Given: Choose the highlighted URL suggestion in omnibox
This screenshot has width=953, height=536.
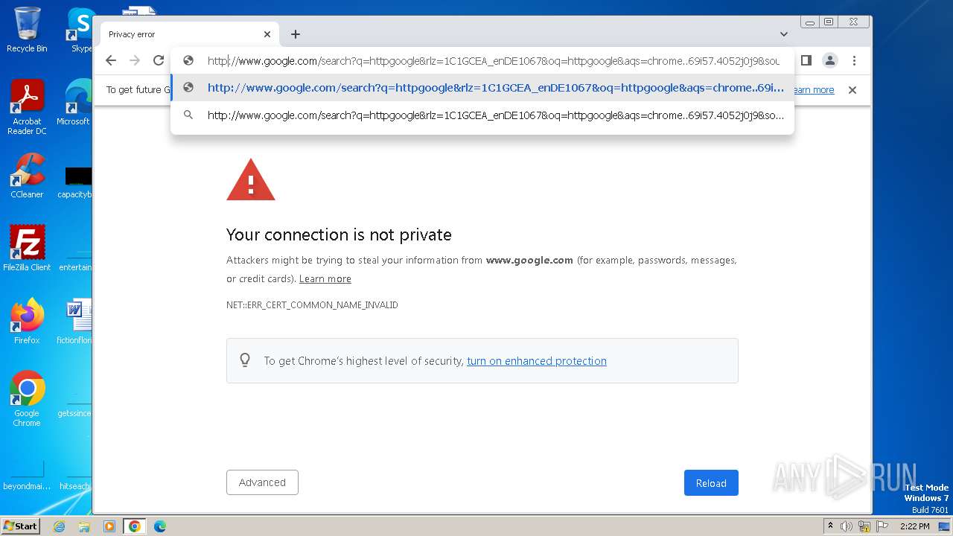Looking at the screenshot, I should click(x=482, y=88).
